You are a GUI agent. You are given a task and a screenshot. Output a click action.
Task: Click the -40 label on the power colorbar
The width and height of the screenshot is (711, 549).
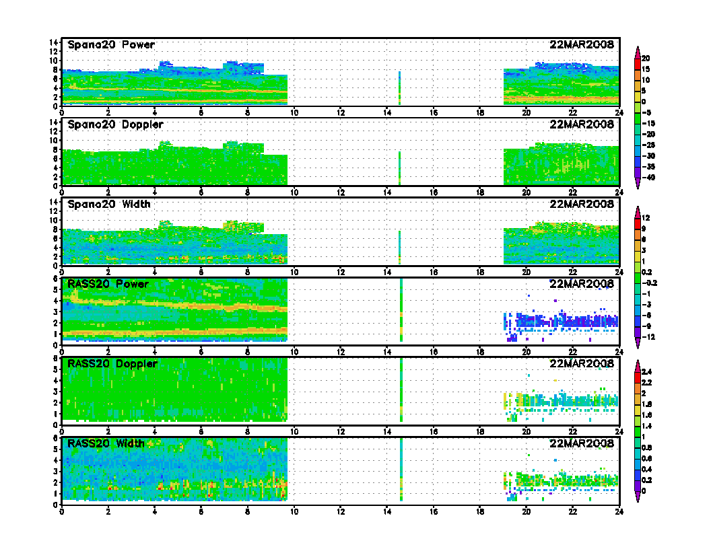(647, 178)
